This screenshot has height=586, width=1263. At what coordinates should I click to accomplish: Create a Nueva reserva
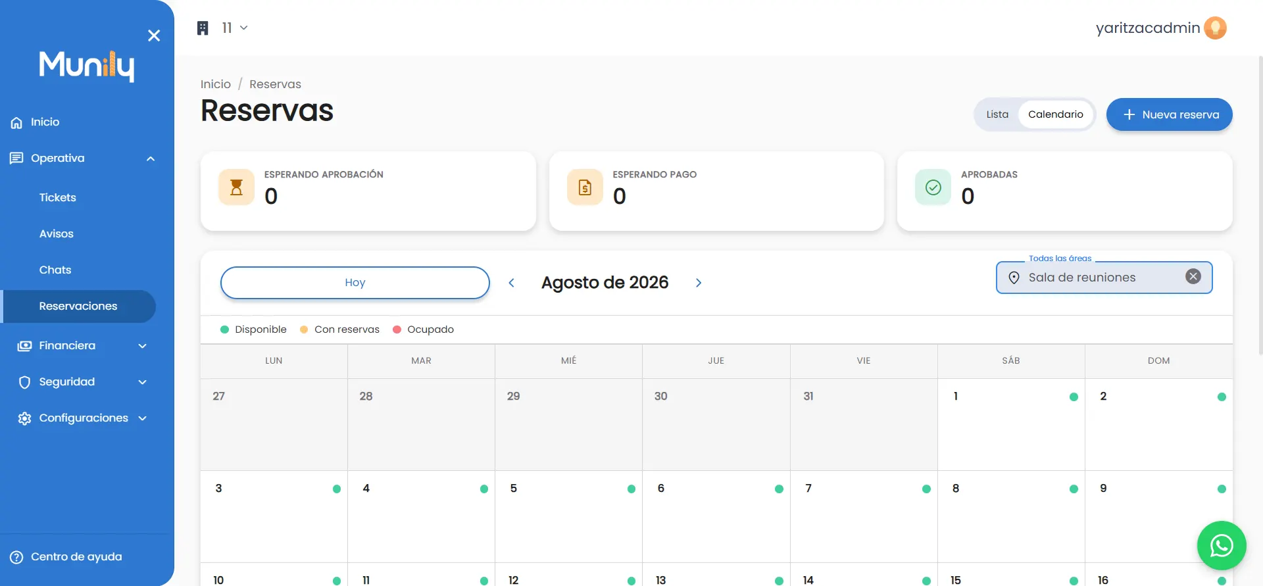click(x=1169, y=114)
